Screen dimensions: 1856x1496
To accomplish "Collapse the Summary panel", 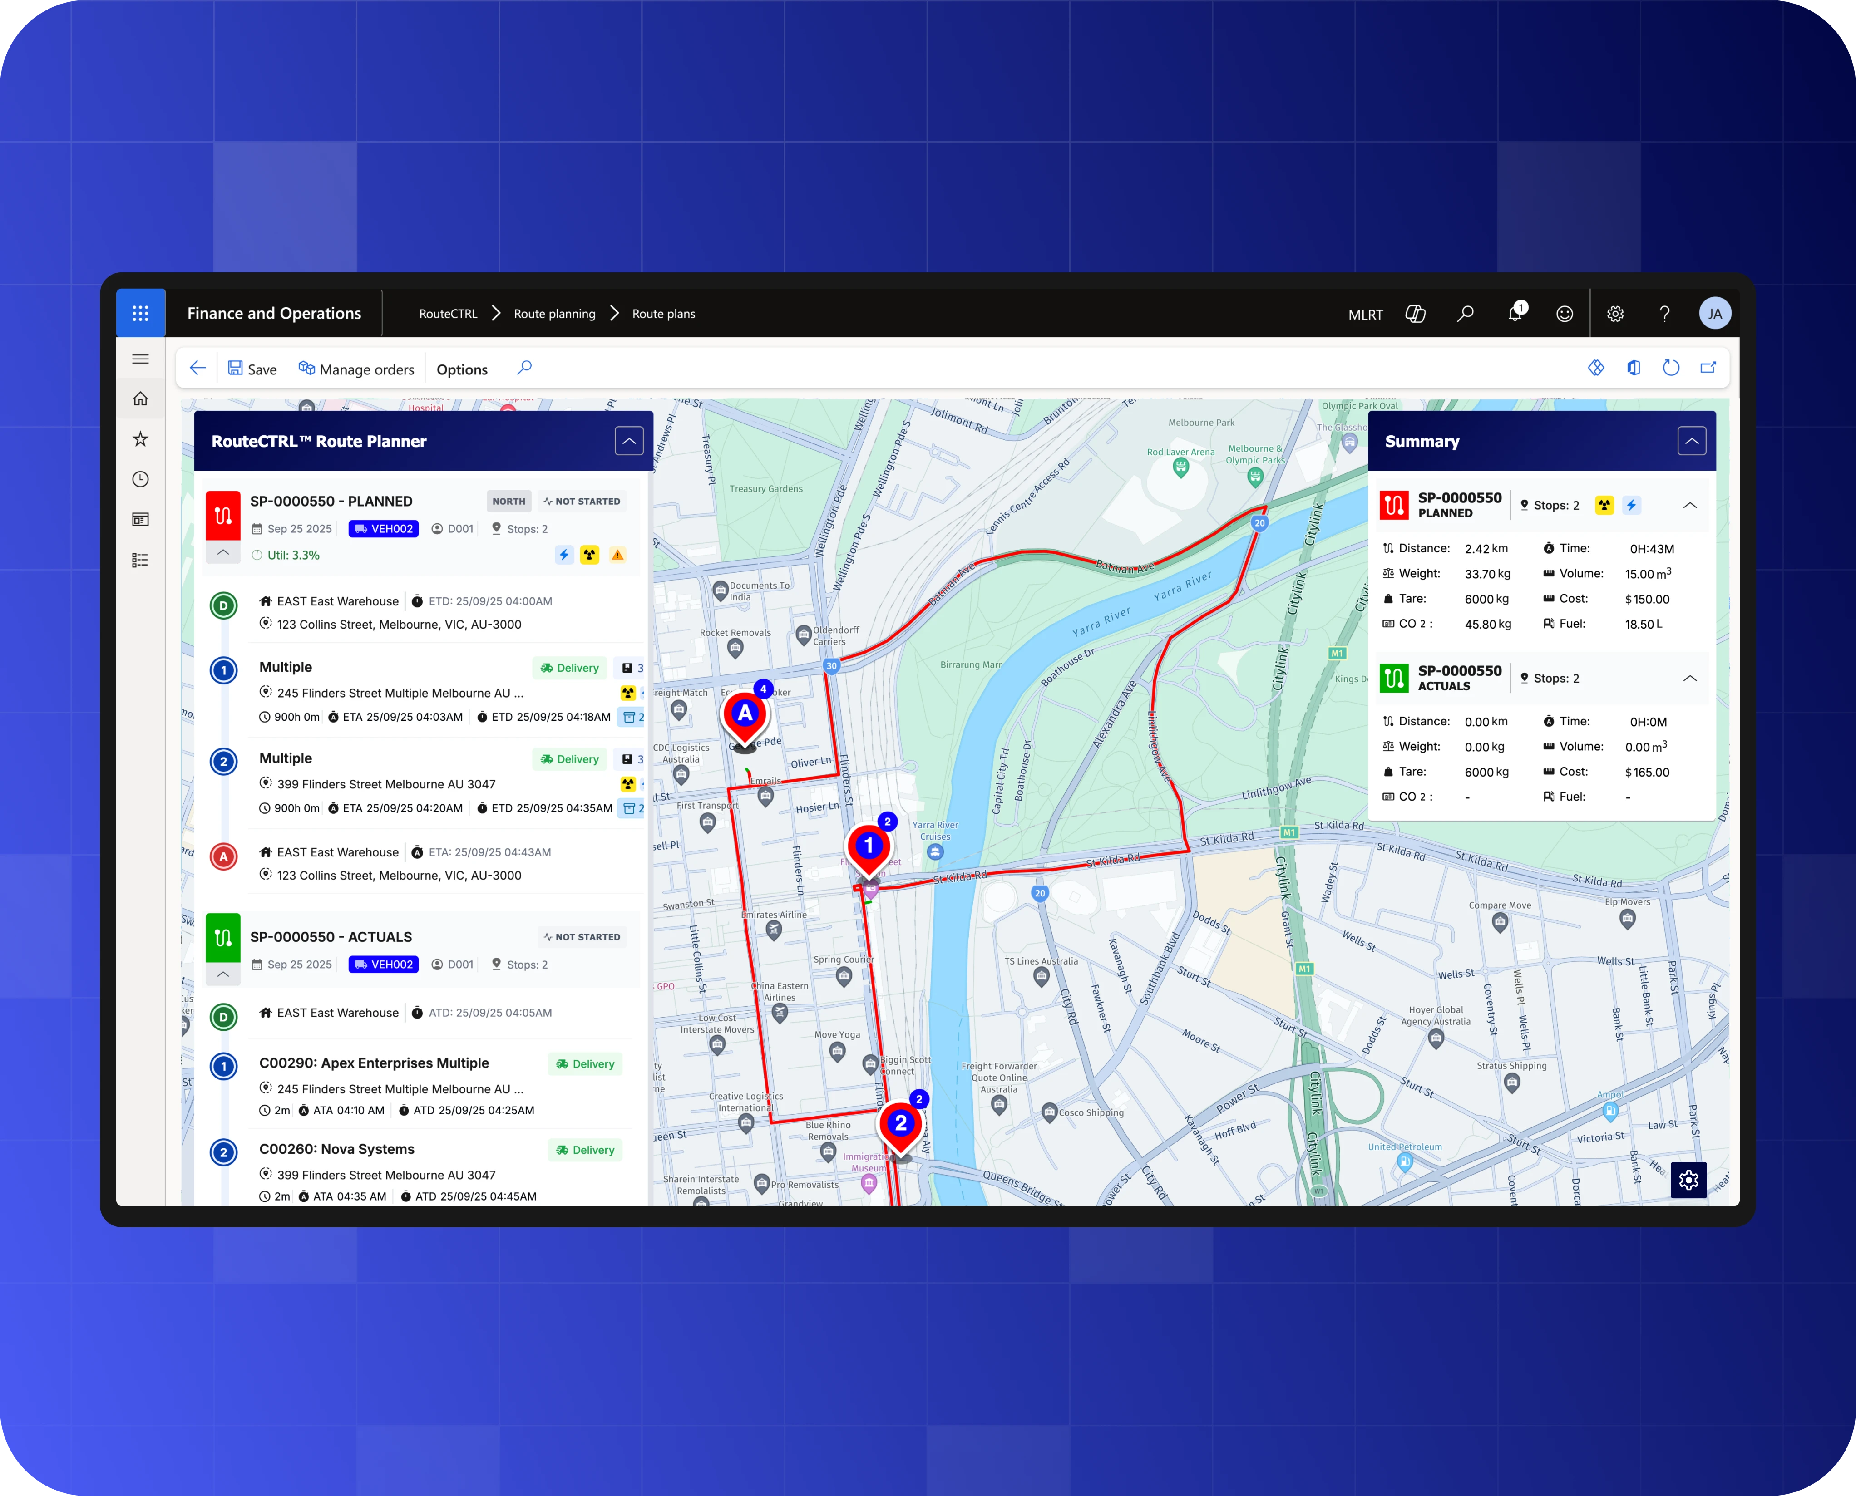I will (1691, 441).
